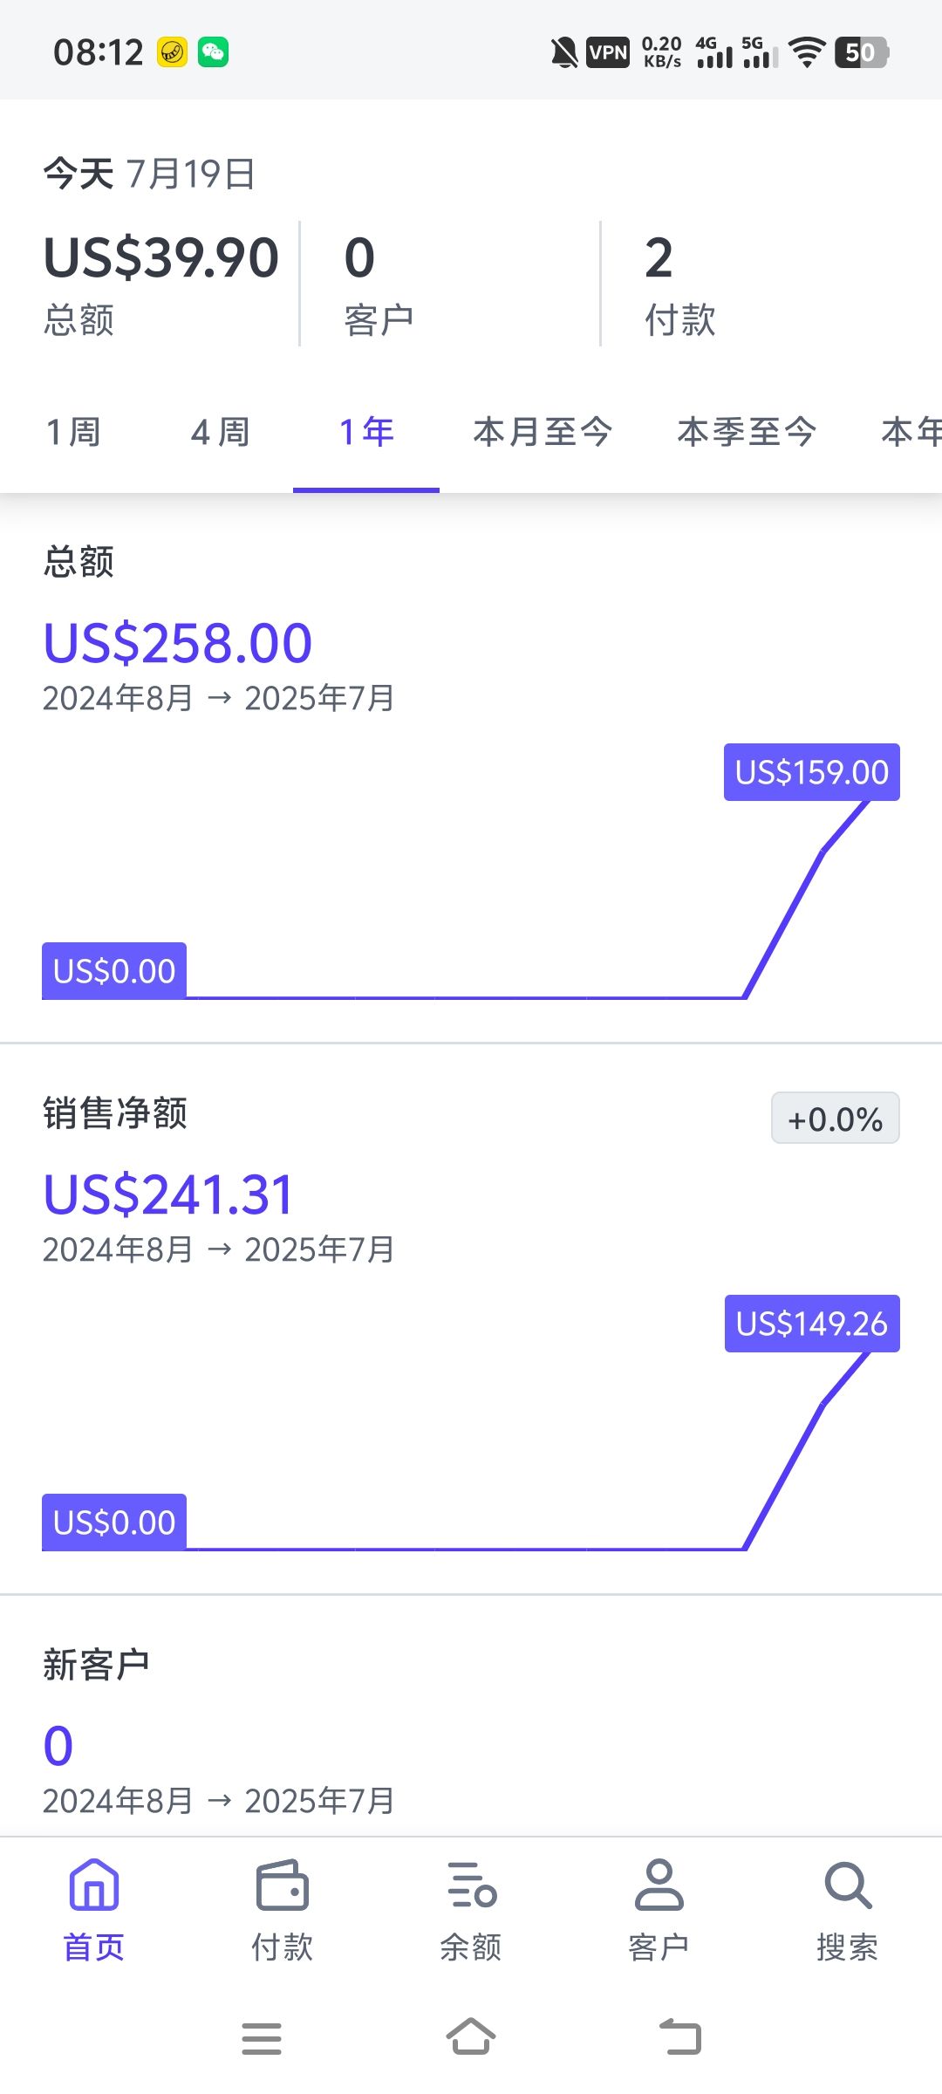Switch to 本季至今 range tab
Viewport: 942px width, 2094px height.
pos(747,432)
